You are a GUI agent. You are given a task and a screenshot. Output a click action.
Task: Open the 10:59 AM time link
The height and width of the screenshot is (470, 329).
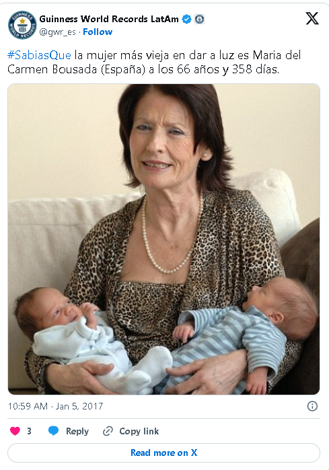tap(28, 406)
